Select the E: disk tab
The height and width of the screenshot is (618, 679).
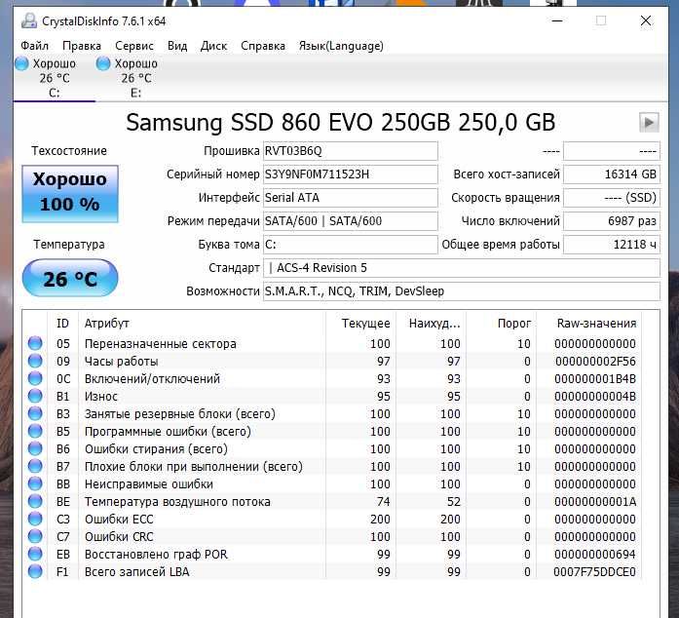[135, 78]
